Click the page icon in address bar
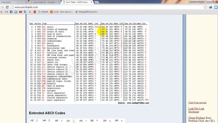Image resolution: width=218 pixels, height=123 pixels. click(13, 7)
